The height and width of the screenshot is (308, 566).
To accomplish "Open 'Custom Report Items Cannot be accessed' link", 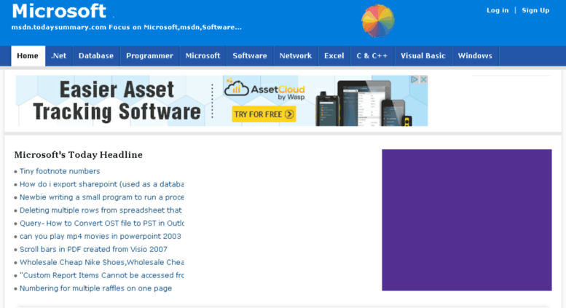I will click(102, 275).
